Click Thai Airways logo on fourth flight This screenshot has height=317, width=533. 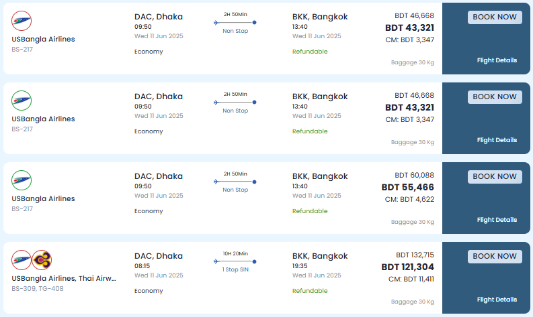pyautogui.click(x=42, y=260)
